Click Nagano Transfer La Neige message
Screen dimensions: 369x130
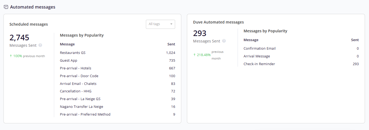tap(117, 107)
